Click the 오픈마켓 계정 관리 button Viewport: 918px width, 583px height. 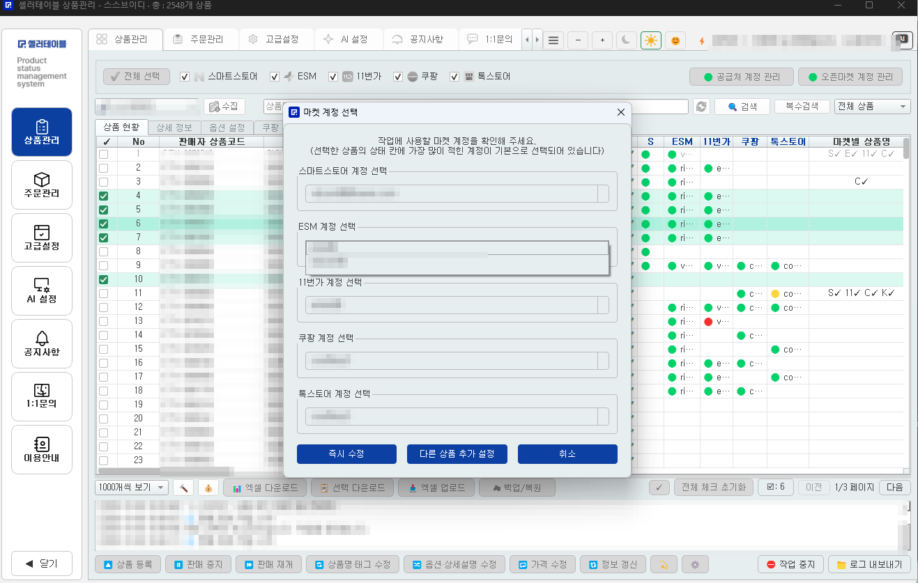coord(850,77)
